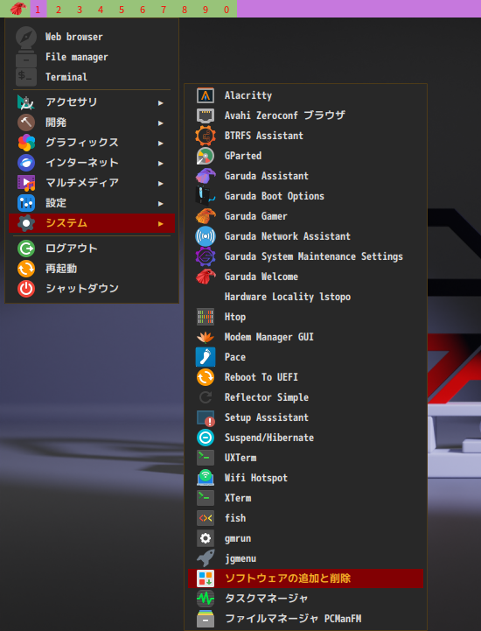481x631 pixels.
Task: Click the Modem Manager GUI icon
Action: pos(206,337)
